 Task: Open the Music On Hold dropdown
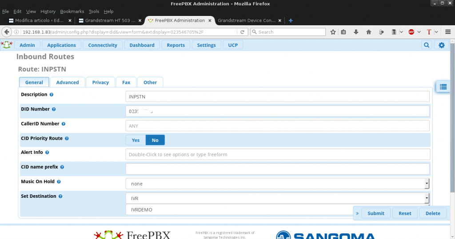pos(277,184)
